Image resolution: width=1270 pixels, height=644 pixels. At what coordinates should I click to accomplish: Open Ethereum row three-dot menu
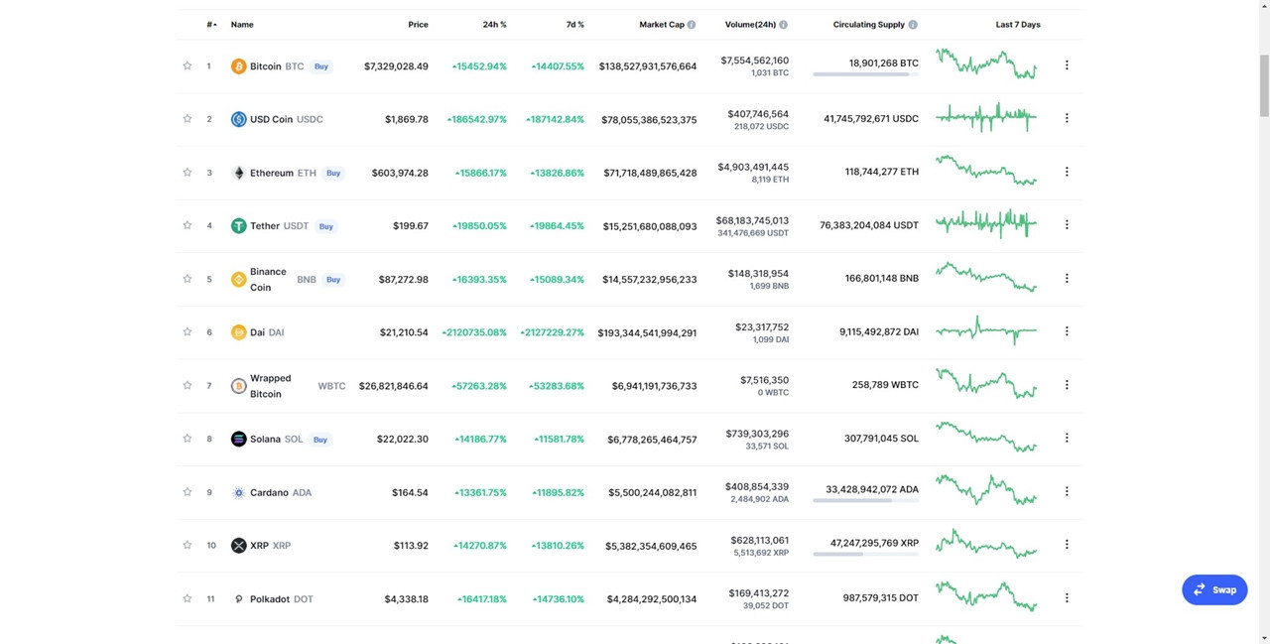[1067, 172]
